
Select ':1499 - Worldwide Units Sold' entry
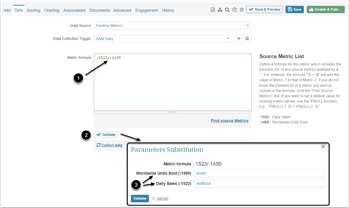pyautogui.click(x=283, y=122)
